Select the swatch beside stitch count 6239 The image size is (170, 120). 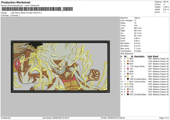pyautogui.click(x=128, y=71)
